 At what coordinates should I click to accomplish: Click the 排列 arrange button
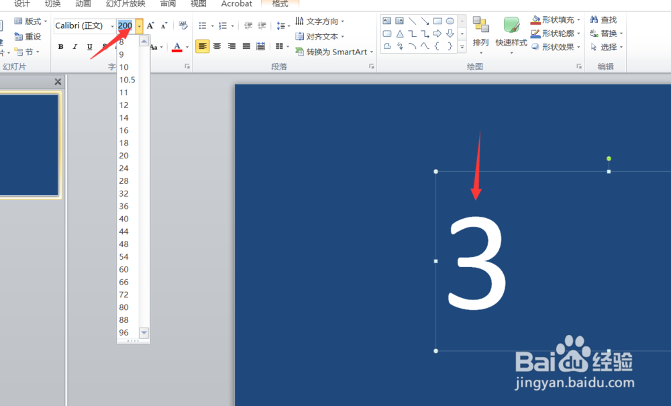[x=480, y=35]
